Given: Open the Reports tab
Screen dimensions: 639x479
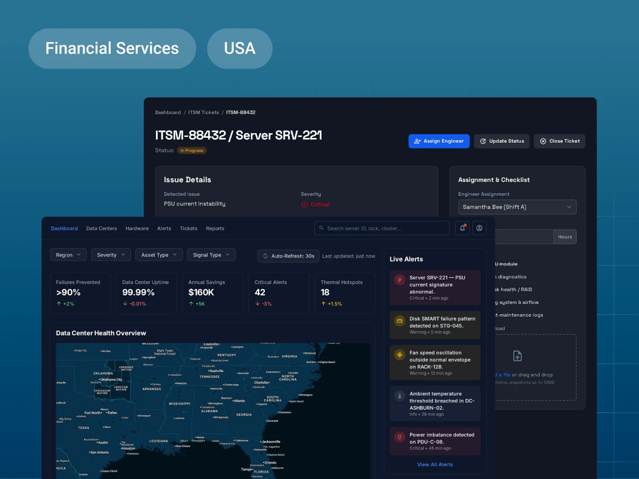Looking at the screenshot, I should 215,228.
